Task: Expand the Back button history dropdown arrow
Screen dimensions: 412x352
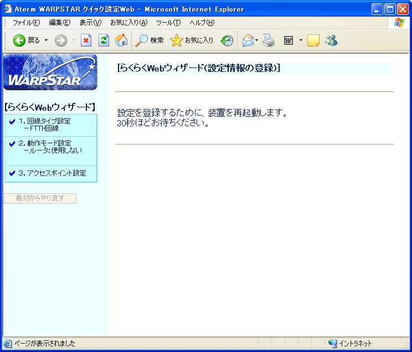Action: (47, 40)
